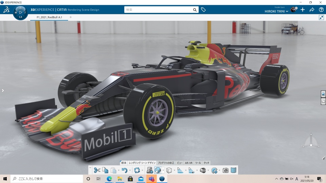Click the Copy icon in action bar
The width and height of the screenshot is (326, 183).
tap(105, 170)
